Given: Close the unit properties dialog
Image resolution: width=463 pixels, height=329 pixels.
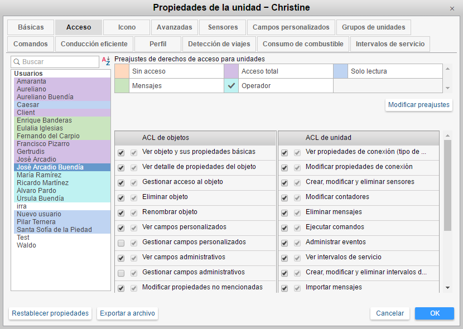Looking at the screenshot, I should [x=451, y=8].
